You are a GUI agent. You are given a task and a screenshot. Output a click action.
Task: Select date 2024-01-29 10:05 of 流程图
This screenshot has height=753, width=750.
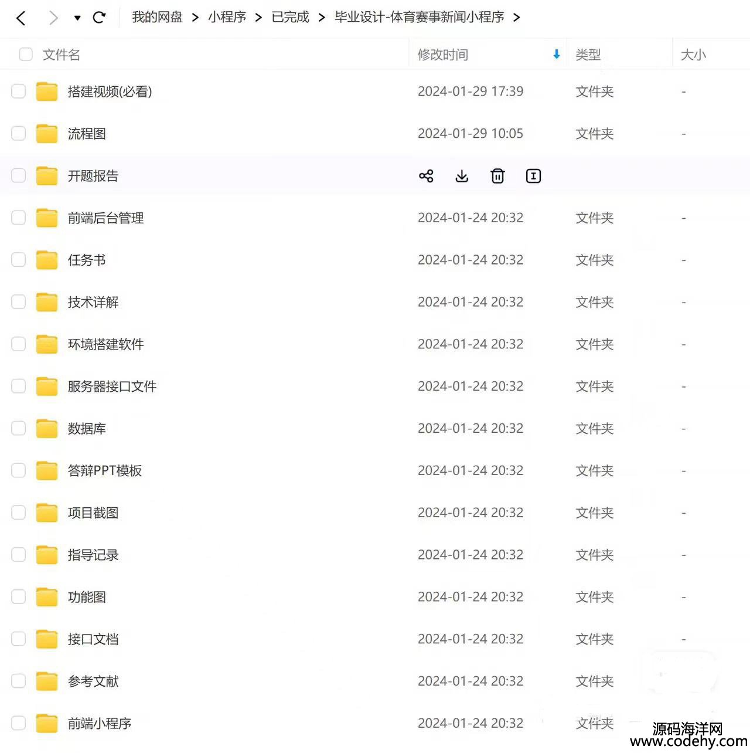471,134
